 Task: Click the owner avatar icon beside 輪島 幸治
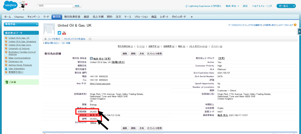[x=91, y=58]
